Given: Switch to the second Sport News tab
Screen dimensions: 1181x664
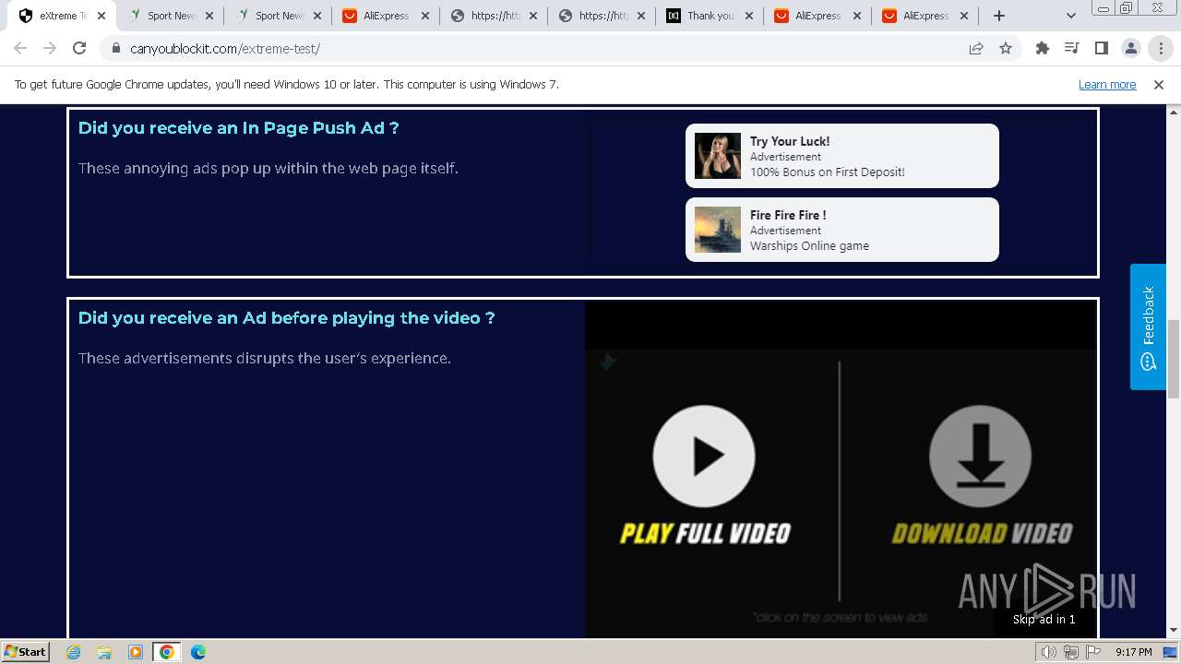Looking at the screenshot, I should [x=280, y=16].
